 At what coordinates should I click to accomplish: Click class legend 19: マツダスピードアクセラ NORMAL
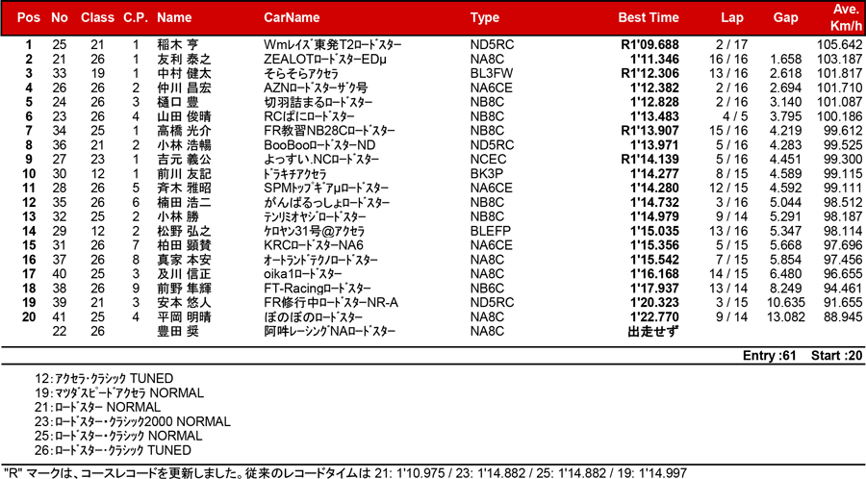(x=119, y=392)
